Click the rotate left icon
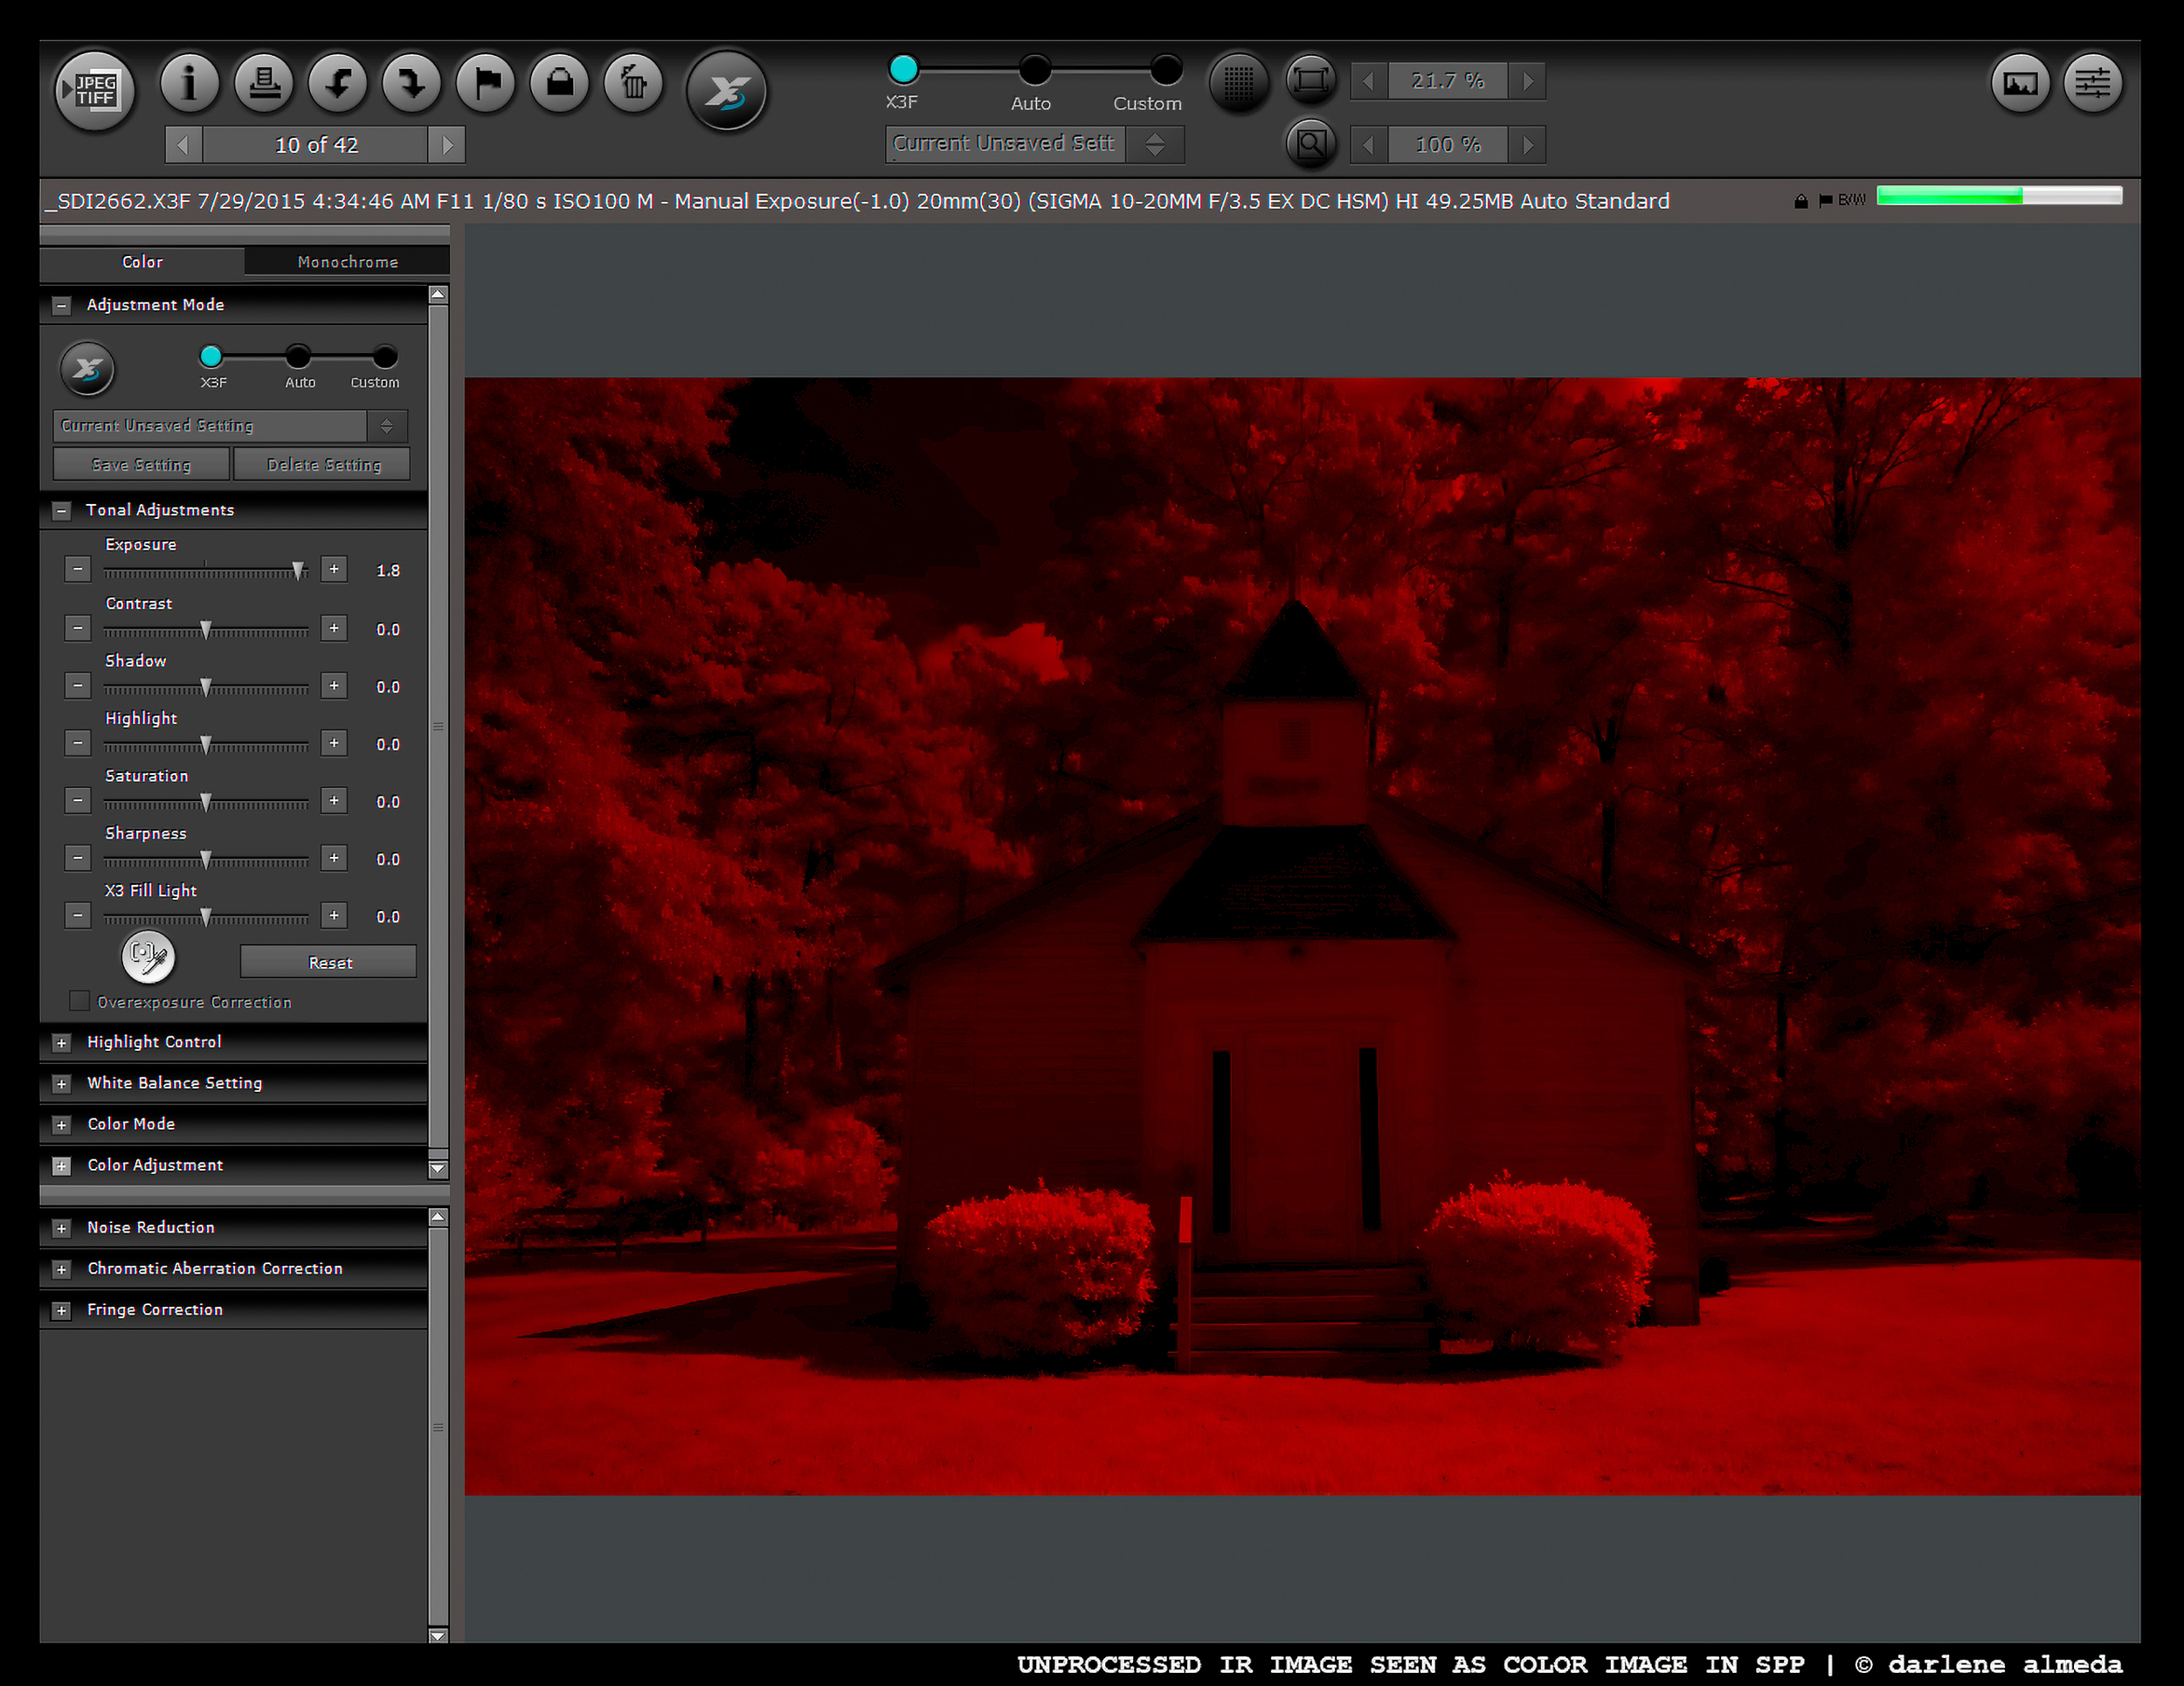 tap(337, 82)
